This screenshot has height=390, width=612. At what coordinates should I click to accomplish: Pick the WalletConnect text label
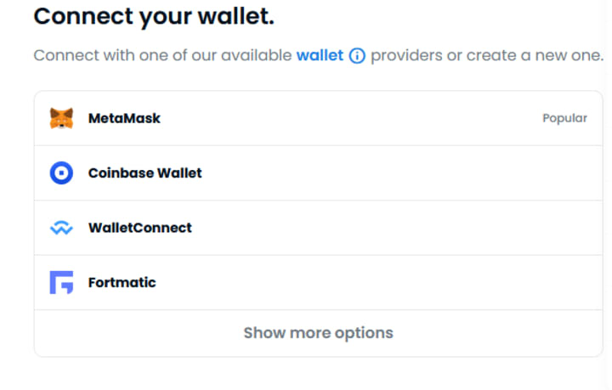139,228
